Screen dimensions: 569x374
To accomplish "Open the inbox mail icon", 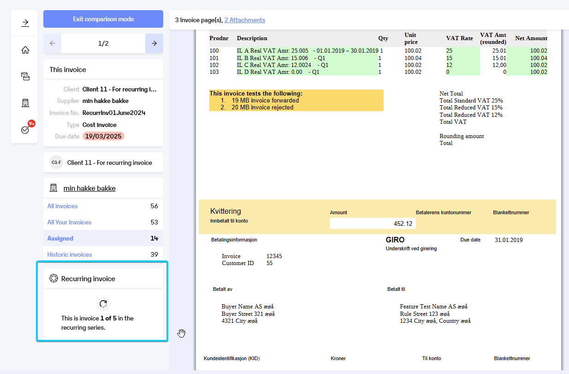I will (25, 76).
